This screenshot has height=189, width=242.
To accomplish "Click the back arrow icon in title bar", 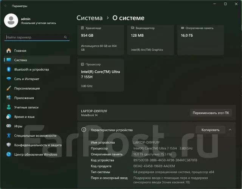I will click(x=6, y=6).
